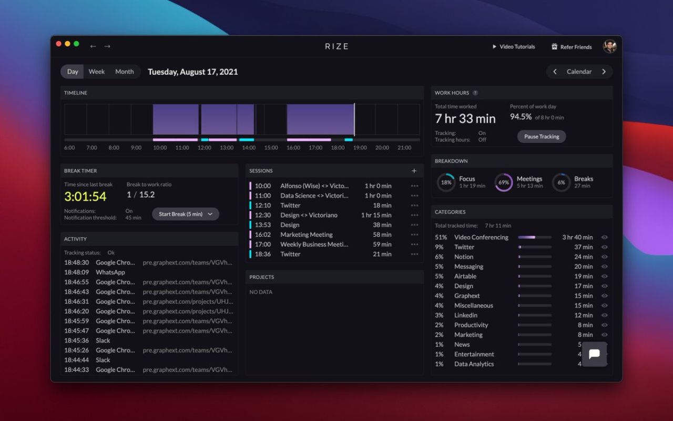Go to next day in Calendar
673x421 pixels.
[604, 72]
